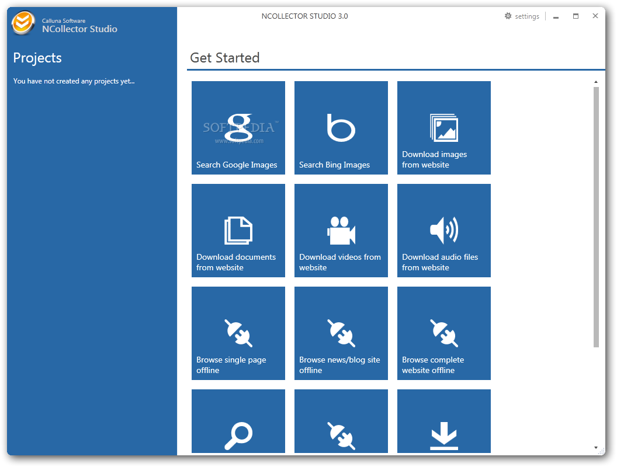The height and width of the screenshot is (467, 617).
Task: Open settings from the title bar
Action: click(522, 16)
